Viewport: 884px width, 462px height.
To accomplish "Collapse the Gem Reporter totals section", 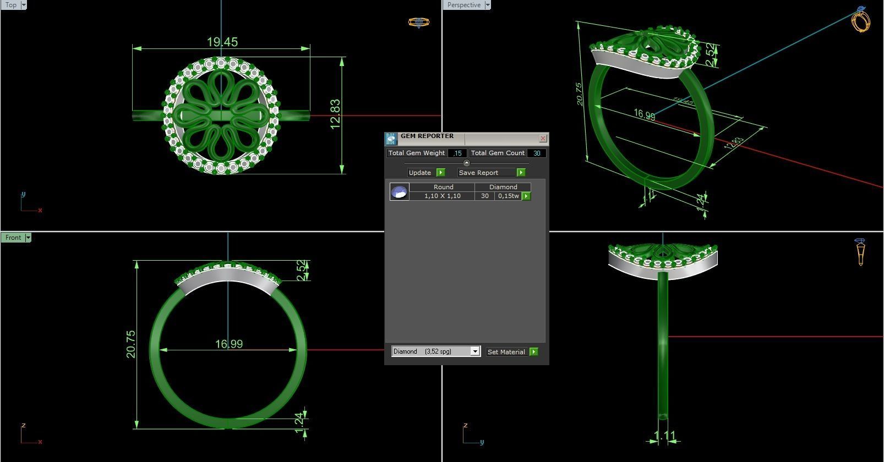I will coord(467,163).
